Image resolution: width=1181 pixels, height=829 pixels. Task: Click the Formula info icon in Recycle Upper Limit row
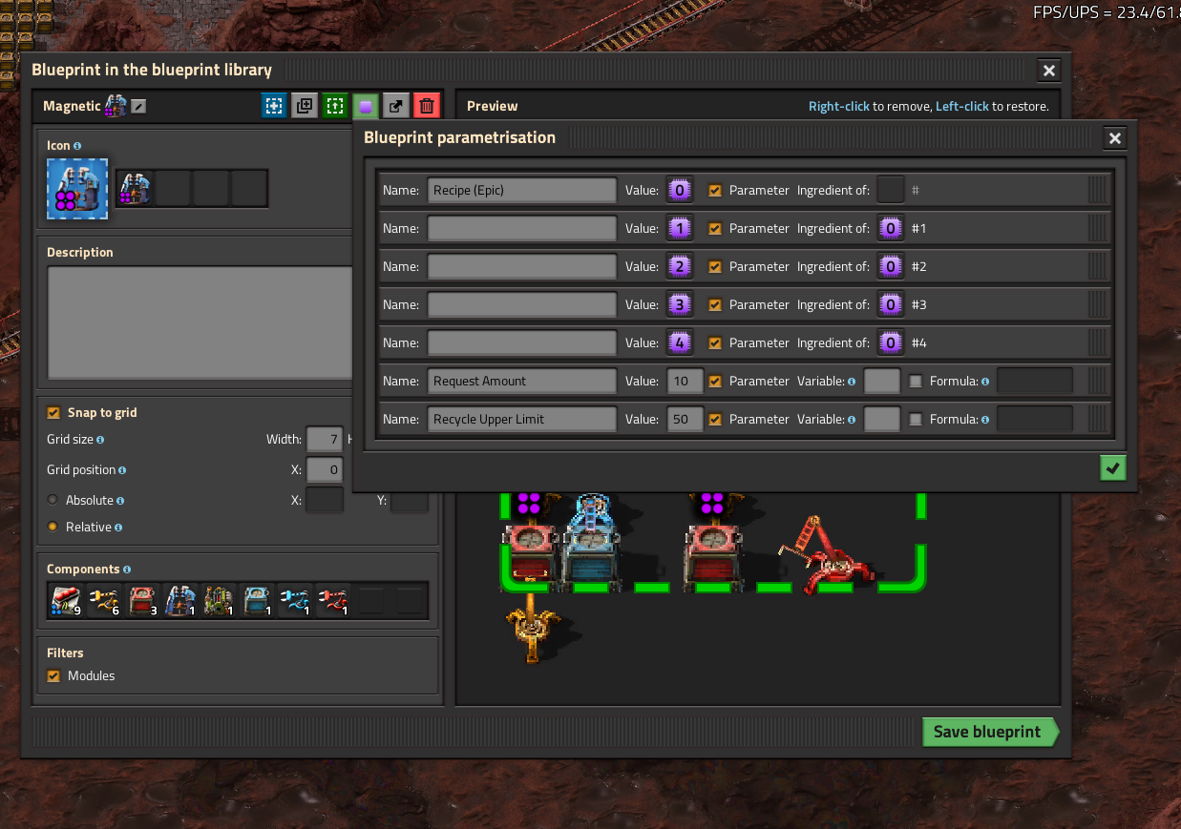(x=984, y=420)
